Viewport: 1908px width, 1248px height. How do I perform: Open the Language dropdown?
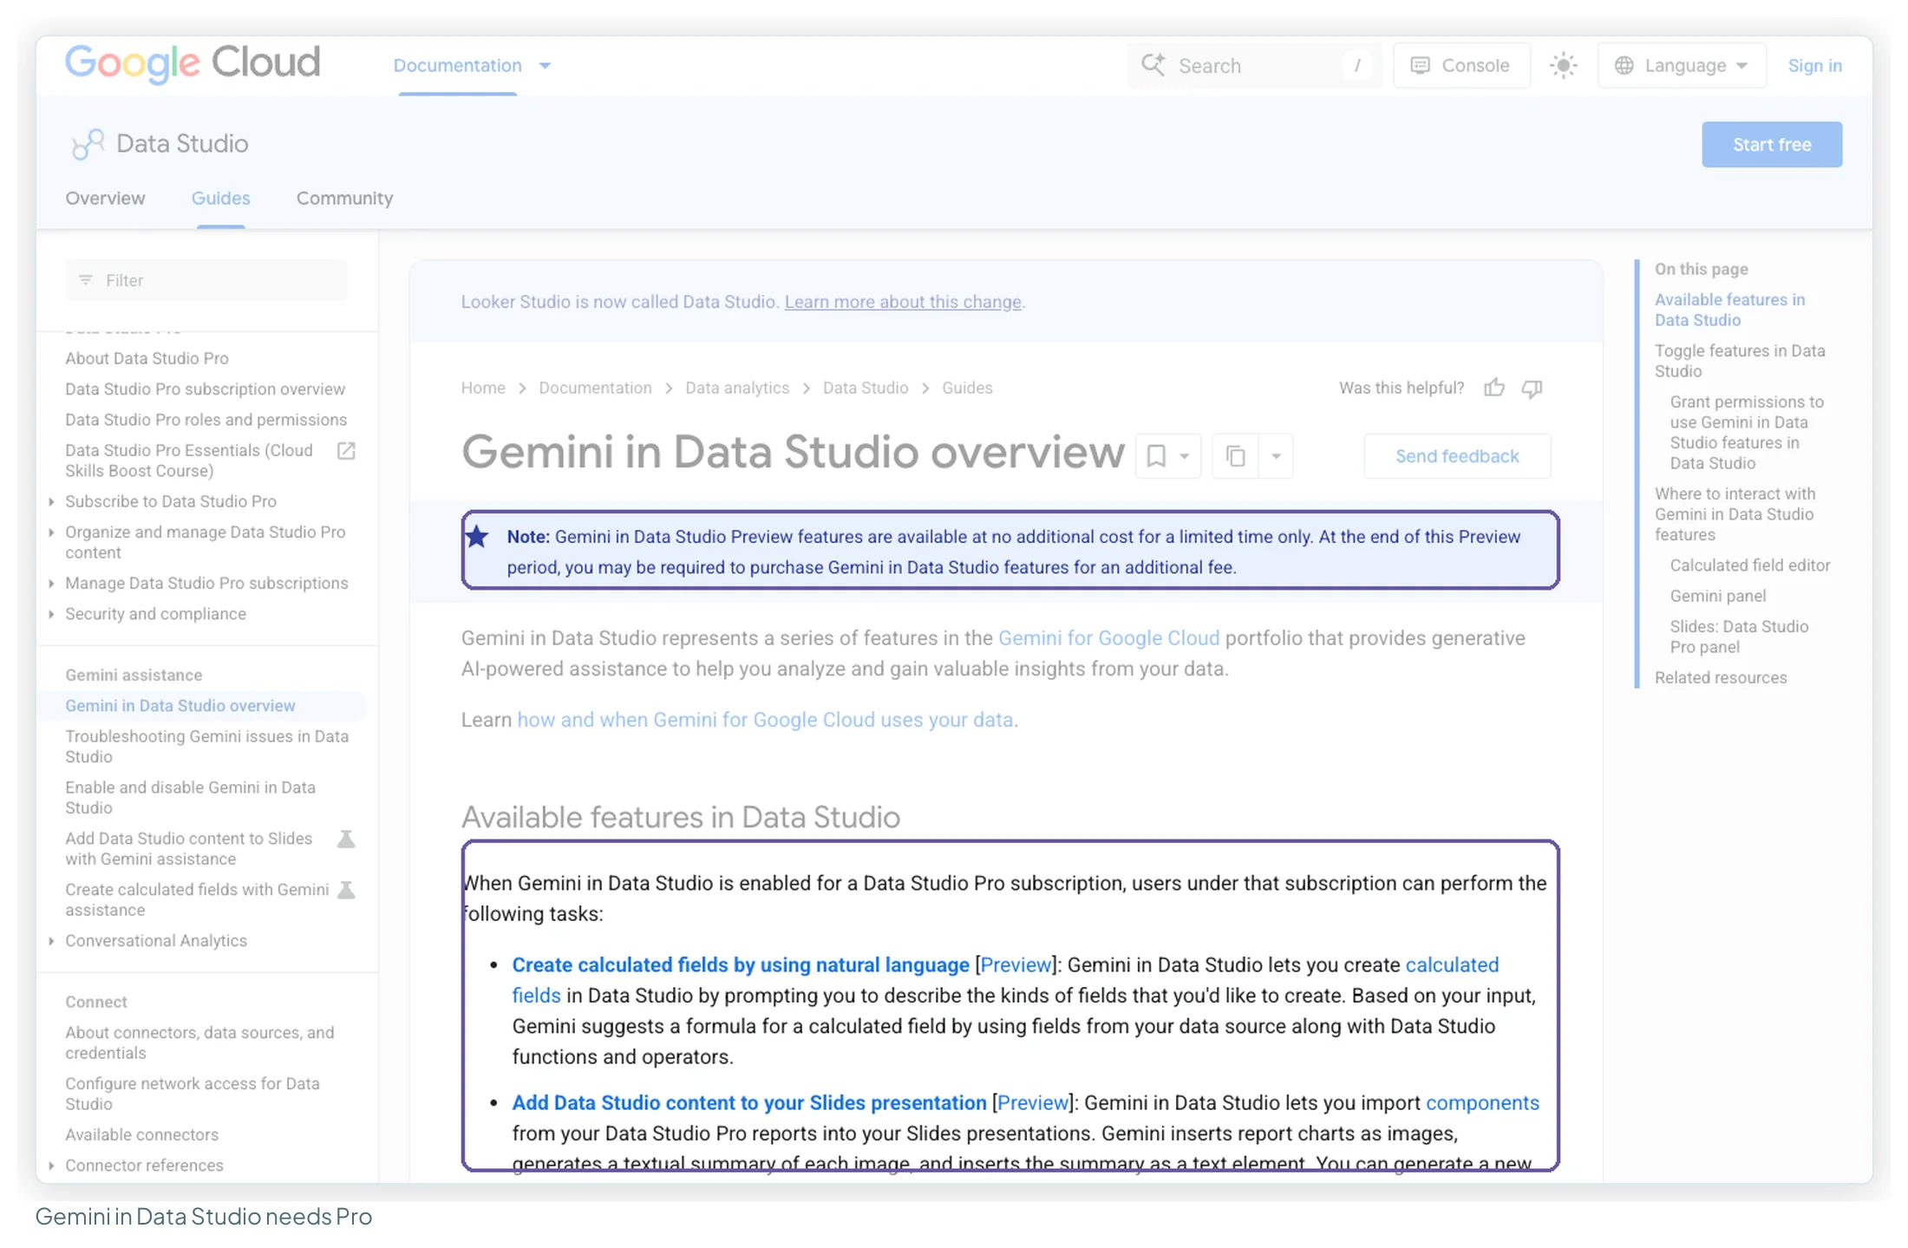click(1681, 66)
